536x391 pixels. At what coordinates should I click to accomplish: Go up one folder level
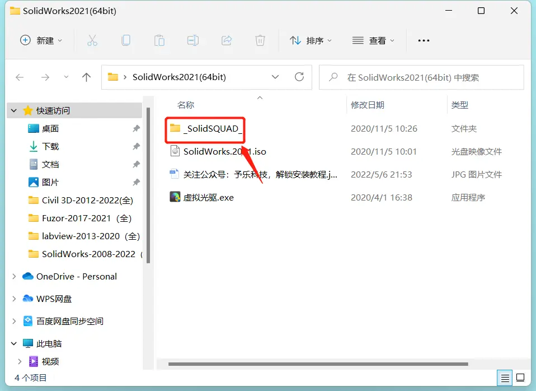pos(87,77)
